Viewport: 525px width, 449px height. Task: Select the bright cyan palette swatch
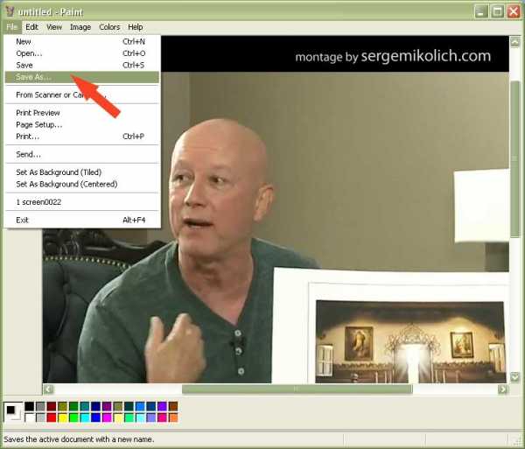pyautogui.click(x=85, y=417)
